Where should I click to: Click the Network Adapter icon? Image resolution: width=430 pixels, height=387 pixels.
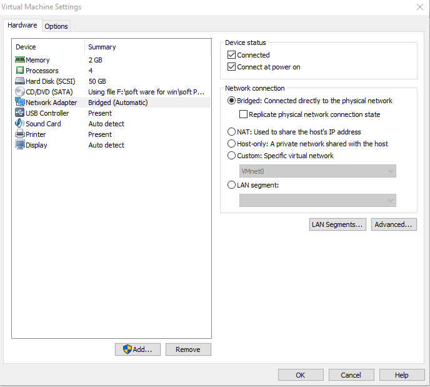pyautogui.click(x=20, y=102)
